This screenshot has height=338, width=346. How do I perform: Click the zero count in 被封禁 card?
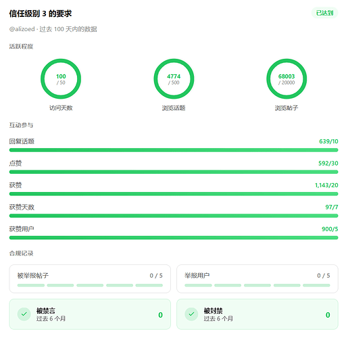coord(328,315)
